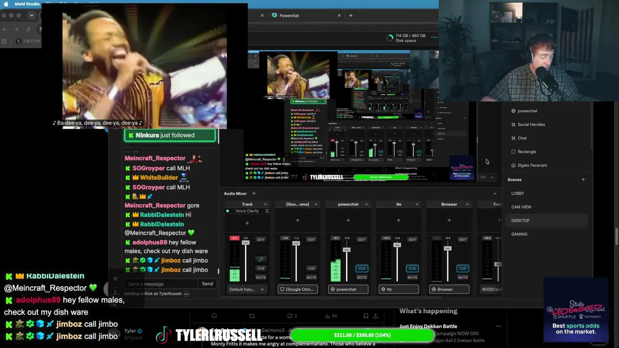Click the powerchat channel volume fader
Image resolution: width=619 pixels, height=348 pixels.
[x=346, y=249]
